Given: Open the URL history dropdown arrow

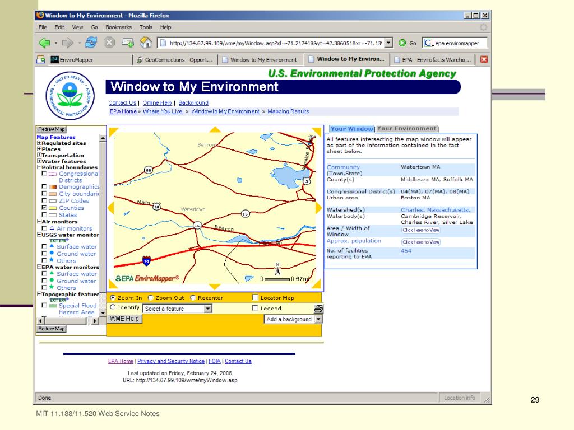Looking at the screenshot, I should pyautogui.click(x=389, y=43).
